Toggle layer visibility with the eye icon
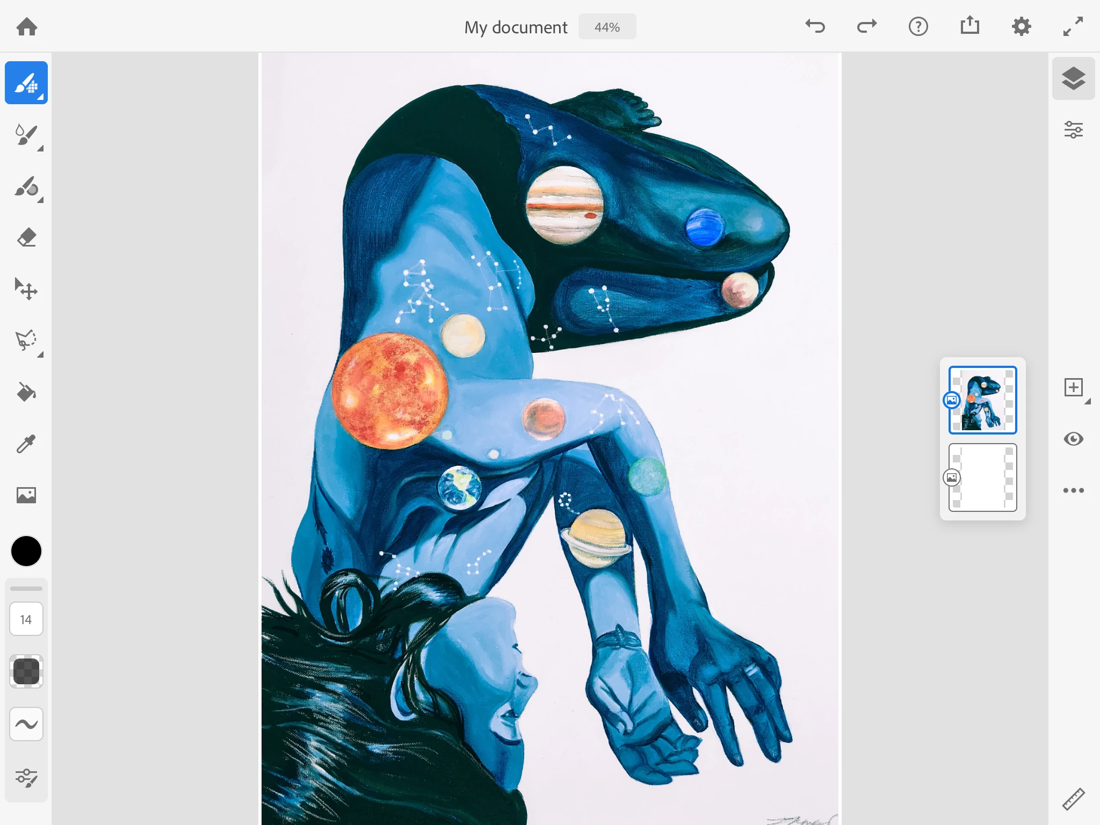The image size is (1100, 825). [x=1073, y=439]
